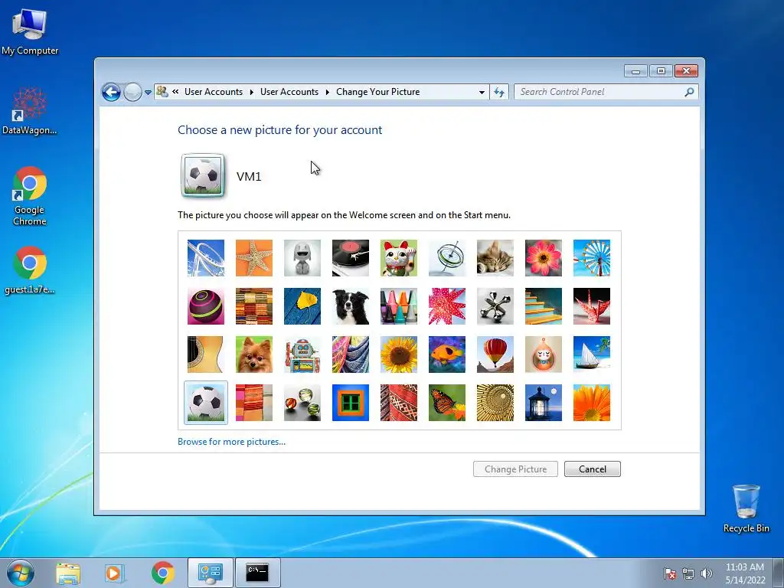Viewport: 784px width, 588px height.
Task: Select the Ferris wheel picture
Action: 592,258
